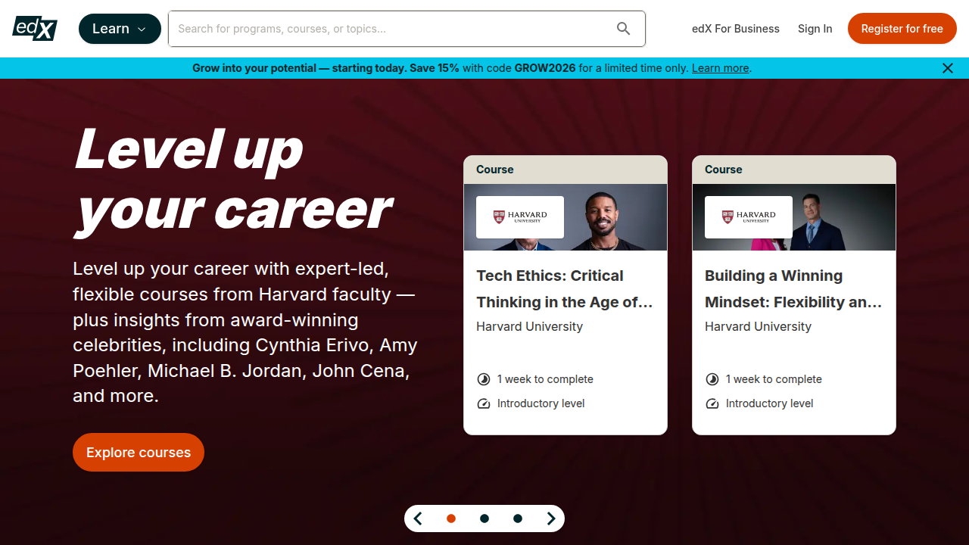Open the Learn dropdown menu
The image size is (969, 545).
coord(120,29)
